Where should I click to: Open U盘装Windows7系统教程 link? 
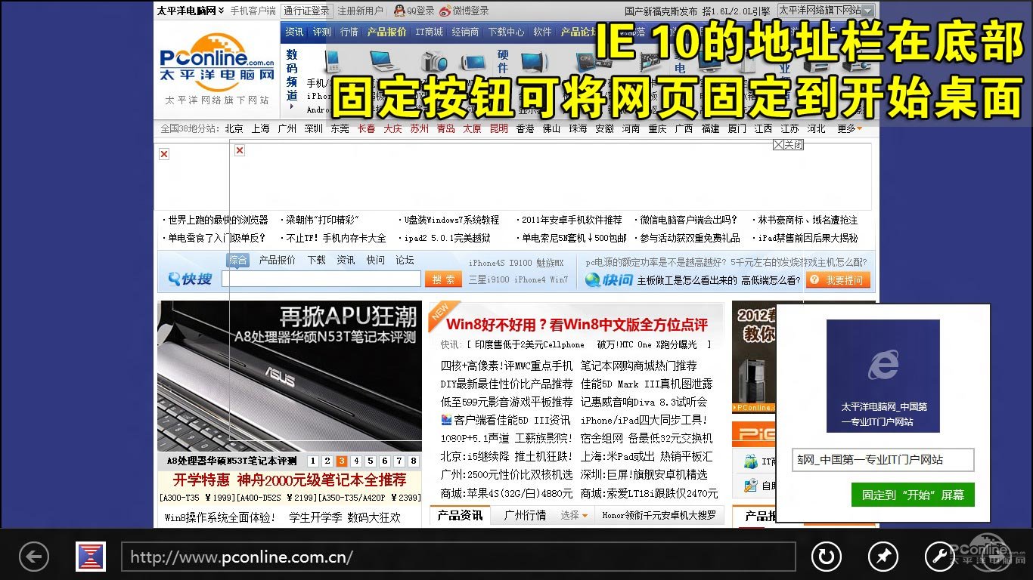(451, 220)
